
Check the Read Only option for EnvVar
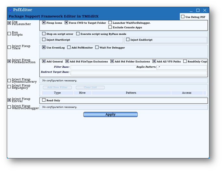(44, 100)
